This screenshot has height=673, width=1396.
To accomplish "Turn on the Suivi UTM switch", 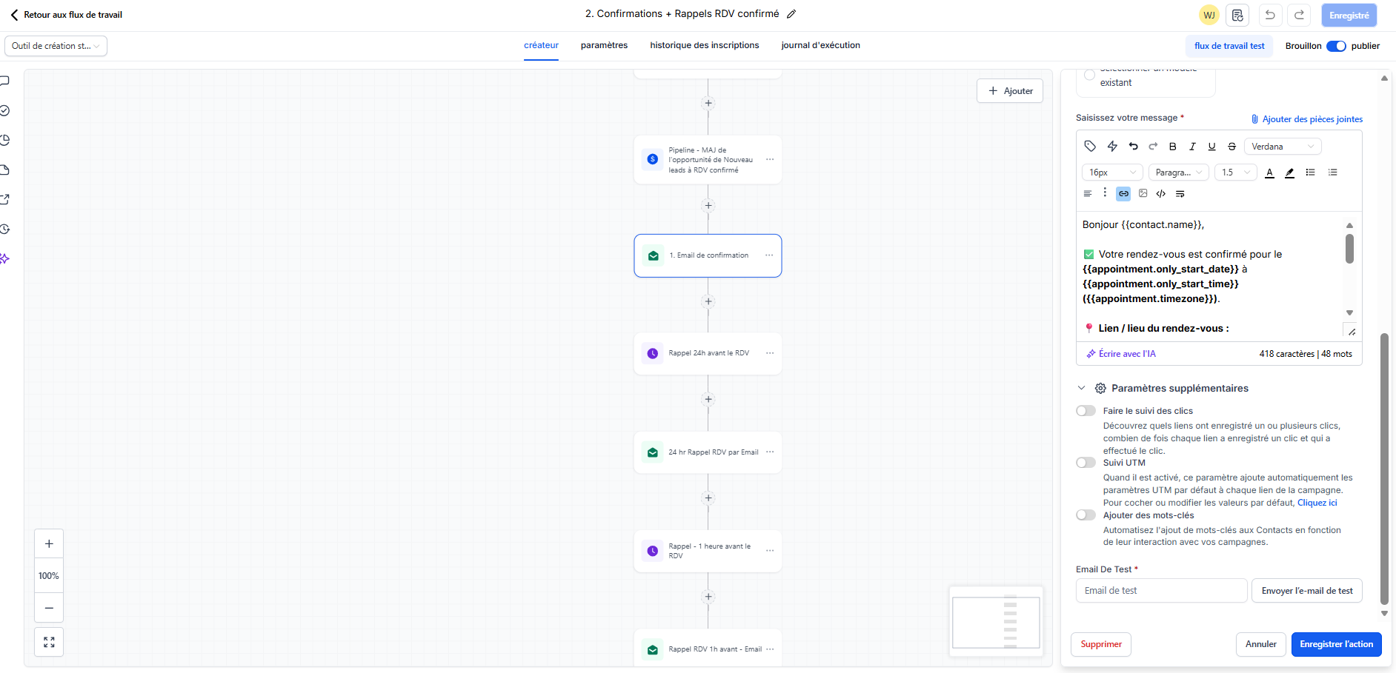I will (1086, 463).
